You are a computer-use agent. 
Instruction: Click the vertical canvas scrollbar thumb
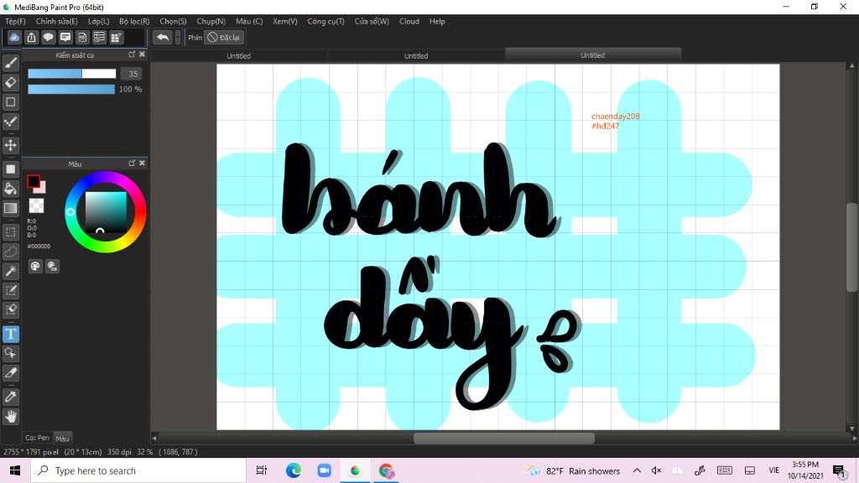(x=851, y=247)
